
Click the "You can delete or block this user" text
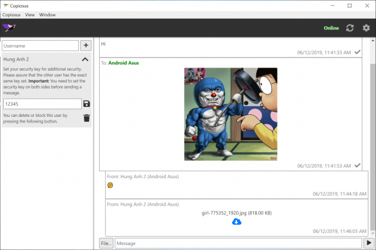35,118
